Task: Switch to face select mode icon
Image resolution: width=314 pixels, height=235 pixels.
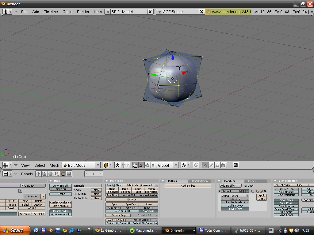Action: 217,165
